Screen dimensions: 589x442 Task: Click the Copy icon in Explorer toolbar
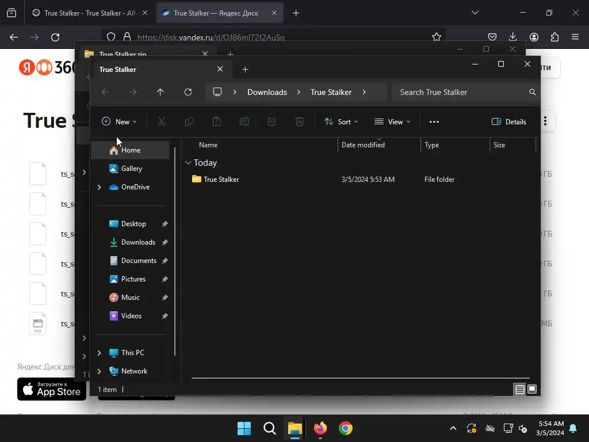pos(189,121)
